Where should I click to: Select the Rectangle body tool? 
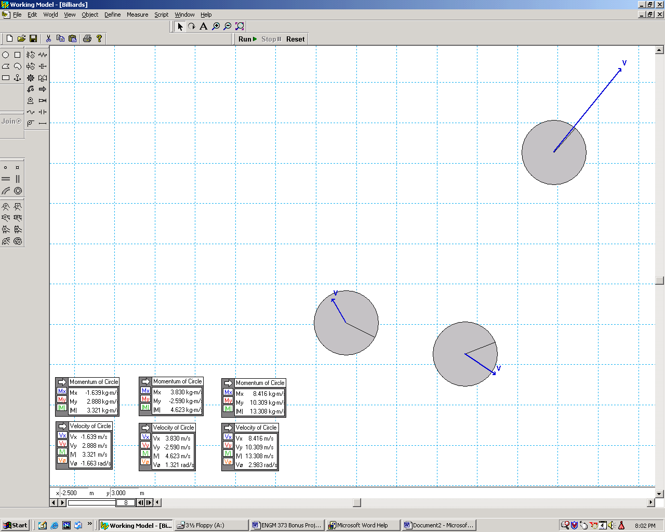(x=6, y=78)
